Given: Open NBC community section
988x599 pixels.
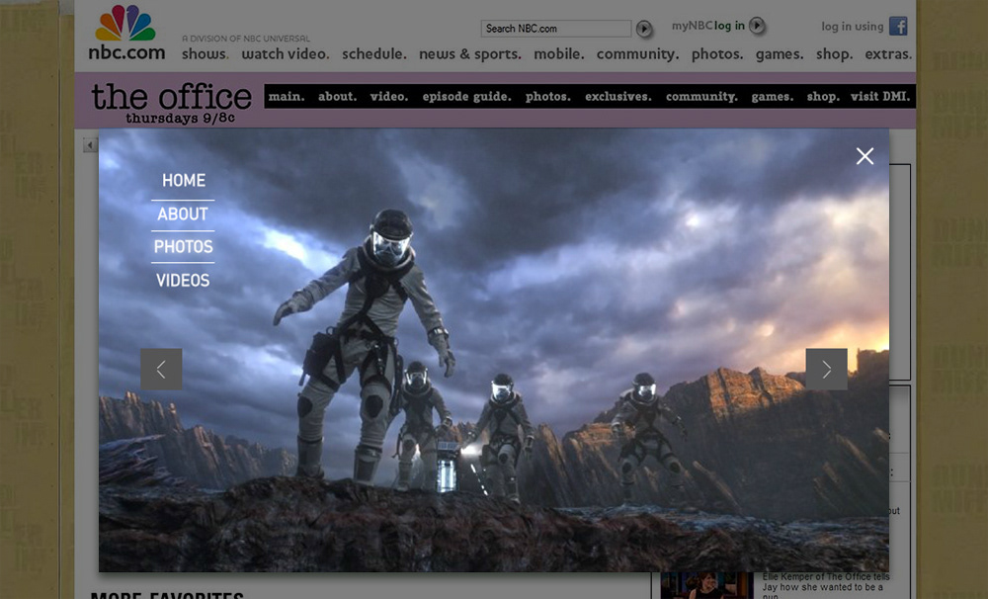Looking at the screenshot, I should click(x=637, y=54).
